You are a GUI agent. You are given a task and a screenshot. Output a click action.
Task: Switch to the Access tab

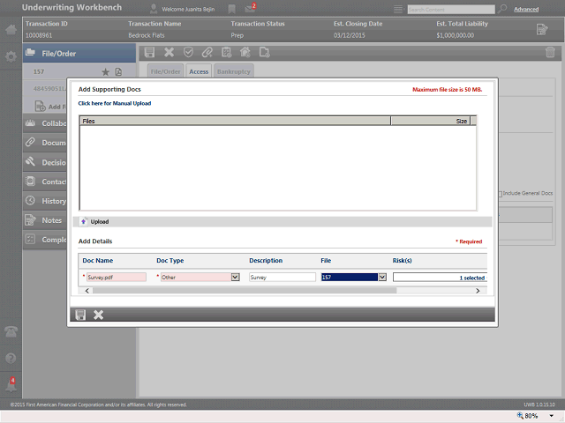click(x=199, y=71)
